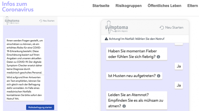Click the Infos zum Coronavirus site title
199x111 pixels.
(x=18, y=6)
